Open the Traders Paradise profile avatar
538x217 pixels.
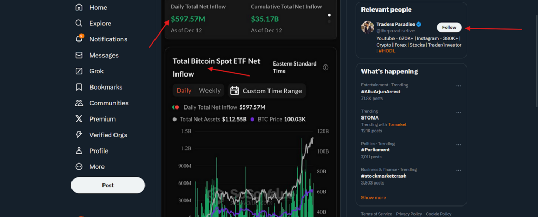click(367, 27)
